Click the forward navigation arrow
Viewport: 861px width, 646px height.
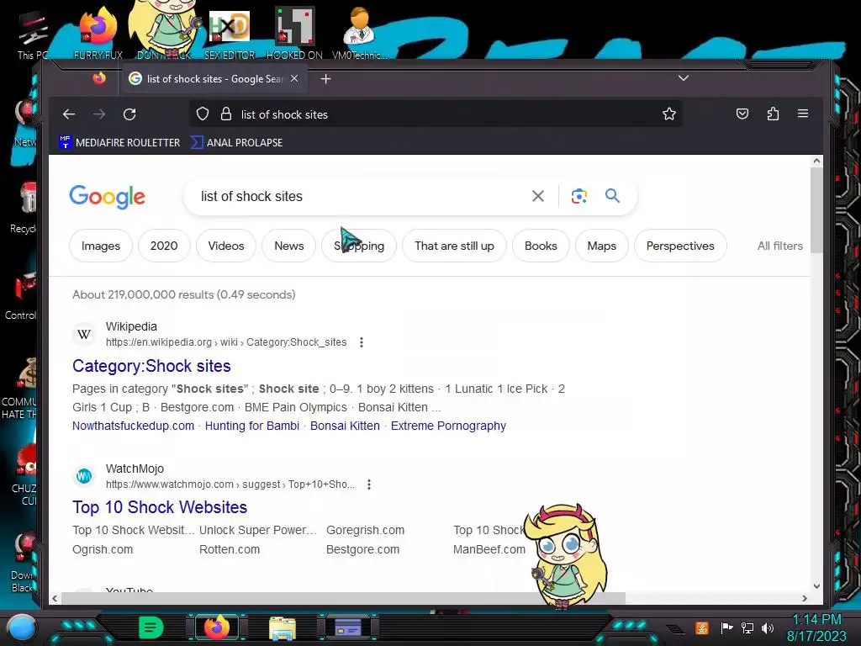pyautogui.click(x=99, y=114)
